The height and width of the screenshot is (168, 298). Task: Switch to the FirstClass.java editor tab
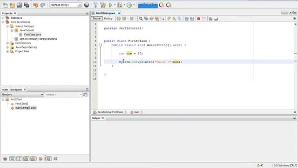click(x=105, y=13)
